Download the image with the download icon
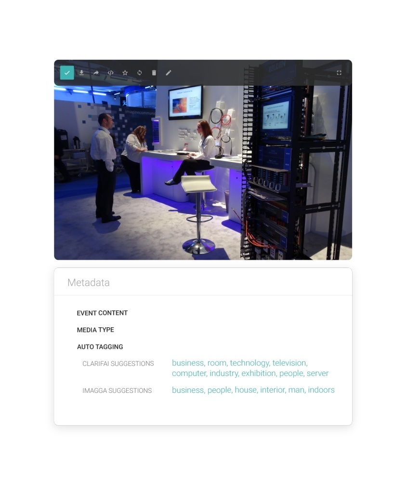This screenshot has width=408, height=482. [x=81, y=73]
